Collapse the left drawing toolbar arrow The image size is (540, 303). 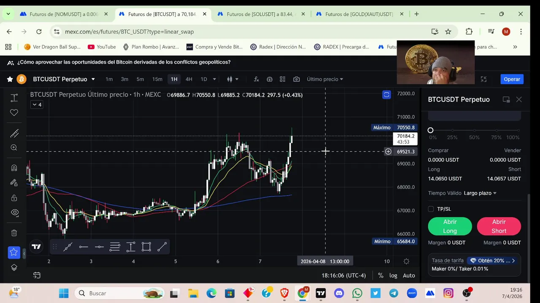pos(24,254)
